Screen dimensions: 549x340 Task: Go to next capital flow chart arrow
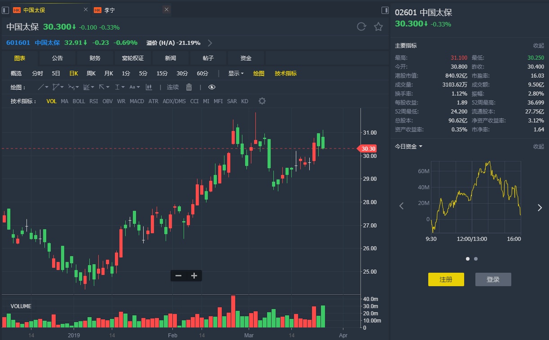[540, 207]
